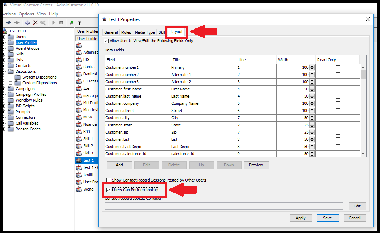Open the Actions menu

[9, 14]
